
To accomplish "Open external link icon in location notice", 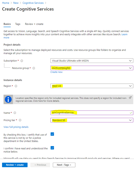I will (x=130, y=98).
